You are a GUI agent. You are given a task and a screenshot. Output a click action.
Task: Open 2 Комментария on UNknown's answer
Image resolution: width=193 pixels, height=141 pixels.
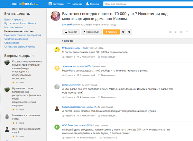(x=86, y=57)
